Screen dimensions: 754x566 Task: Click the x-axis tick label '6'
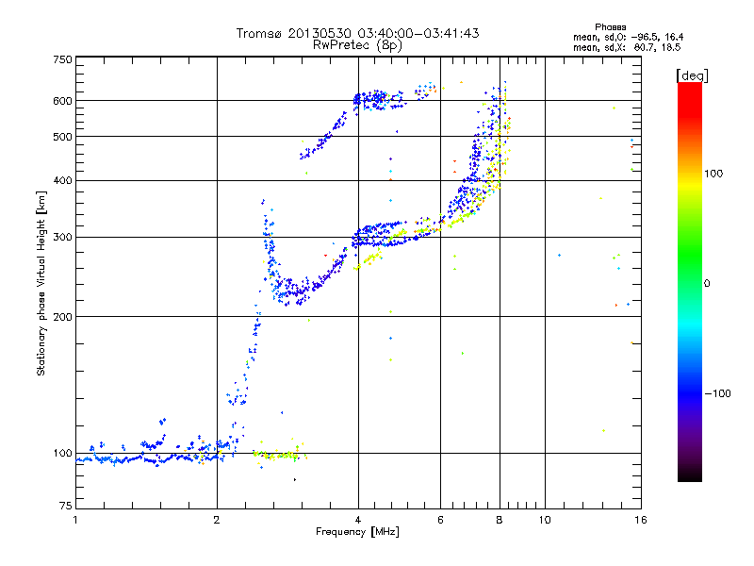tap(440, 520)
